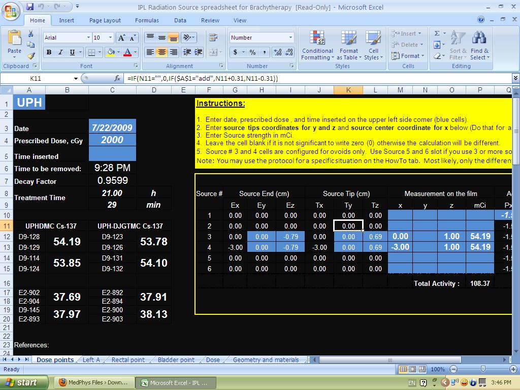Adjust the zoom slider handle
This screenshot has height=390, width=520.
[483, 369]
